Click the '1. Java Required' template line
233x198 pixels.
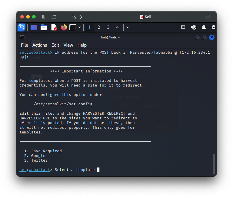pos(43,151)
